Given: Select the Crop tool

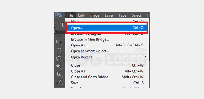Looking at the screenshot, I should tap(59, 74).
